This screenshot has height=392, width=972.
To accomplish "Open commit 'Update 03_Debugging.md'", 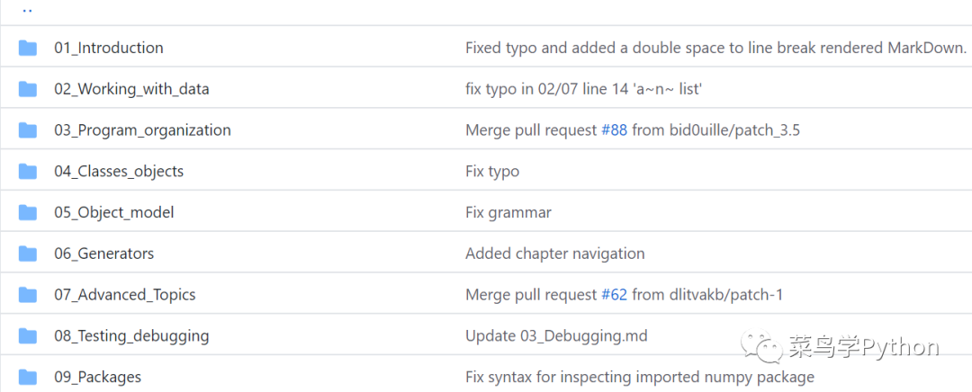I will pyautogui.click(x=556, y=336).
